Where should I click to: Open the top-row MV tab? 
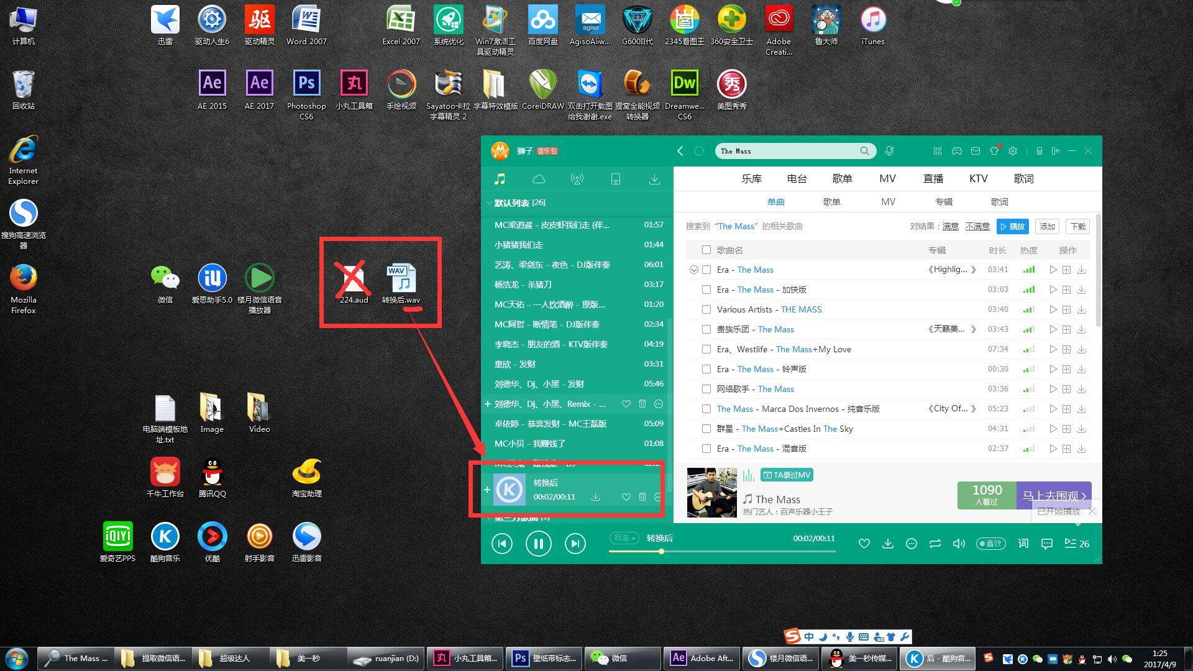point(887,179)
